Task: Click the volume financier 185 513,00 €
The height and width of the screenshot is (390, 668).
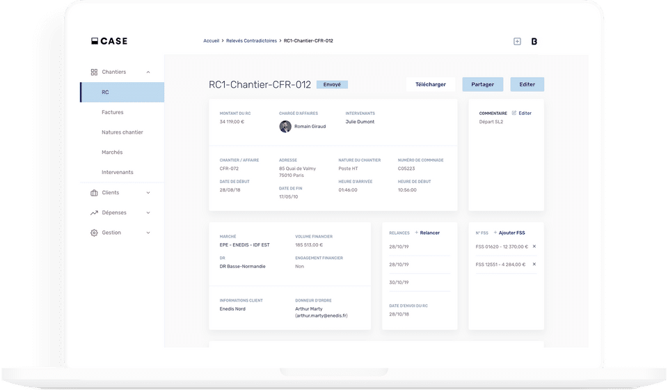Action: 309,245
